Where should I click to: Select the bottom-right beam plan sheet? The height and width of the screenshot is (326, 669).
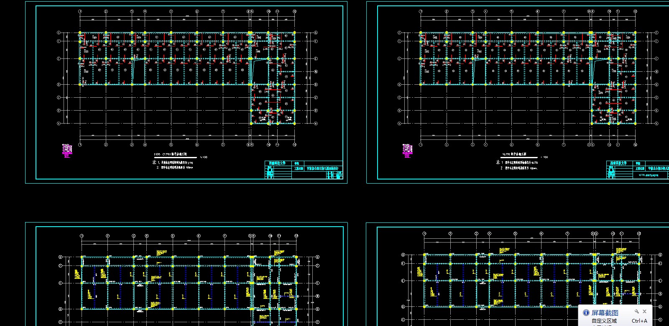tap(518, 274)
